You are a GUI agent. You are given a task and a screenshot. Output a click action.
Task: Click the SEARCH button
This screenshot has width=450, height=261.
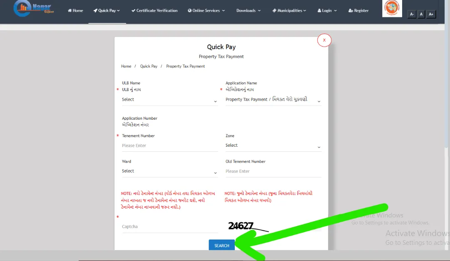[x=221, y=245]
